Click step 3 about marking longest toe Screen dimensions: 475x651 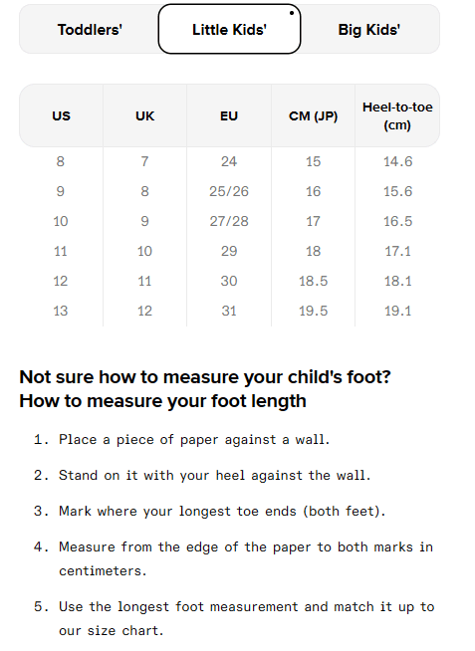coord(222,511)
